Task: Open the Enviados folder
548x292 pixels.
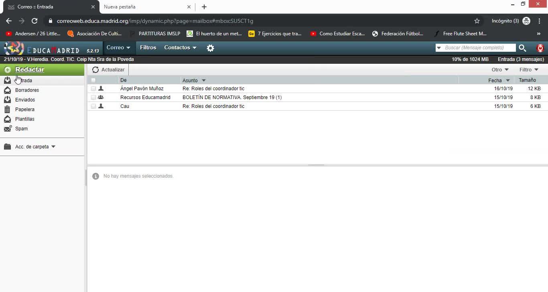Action: [x=25, y=100]
